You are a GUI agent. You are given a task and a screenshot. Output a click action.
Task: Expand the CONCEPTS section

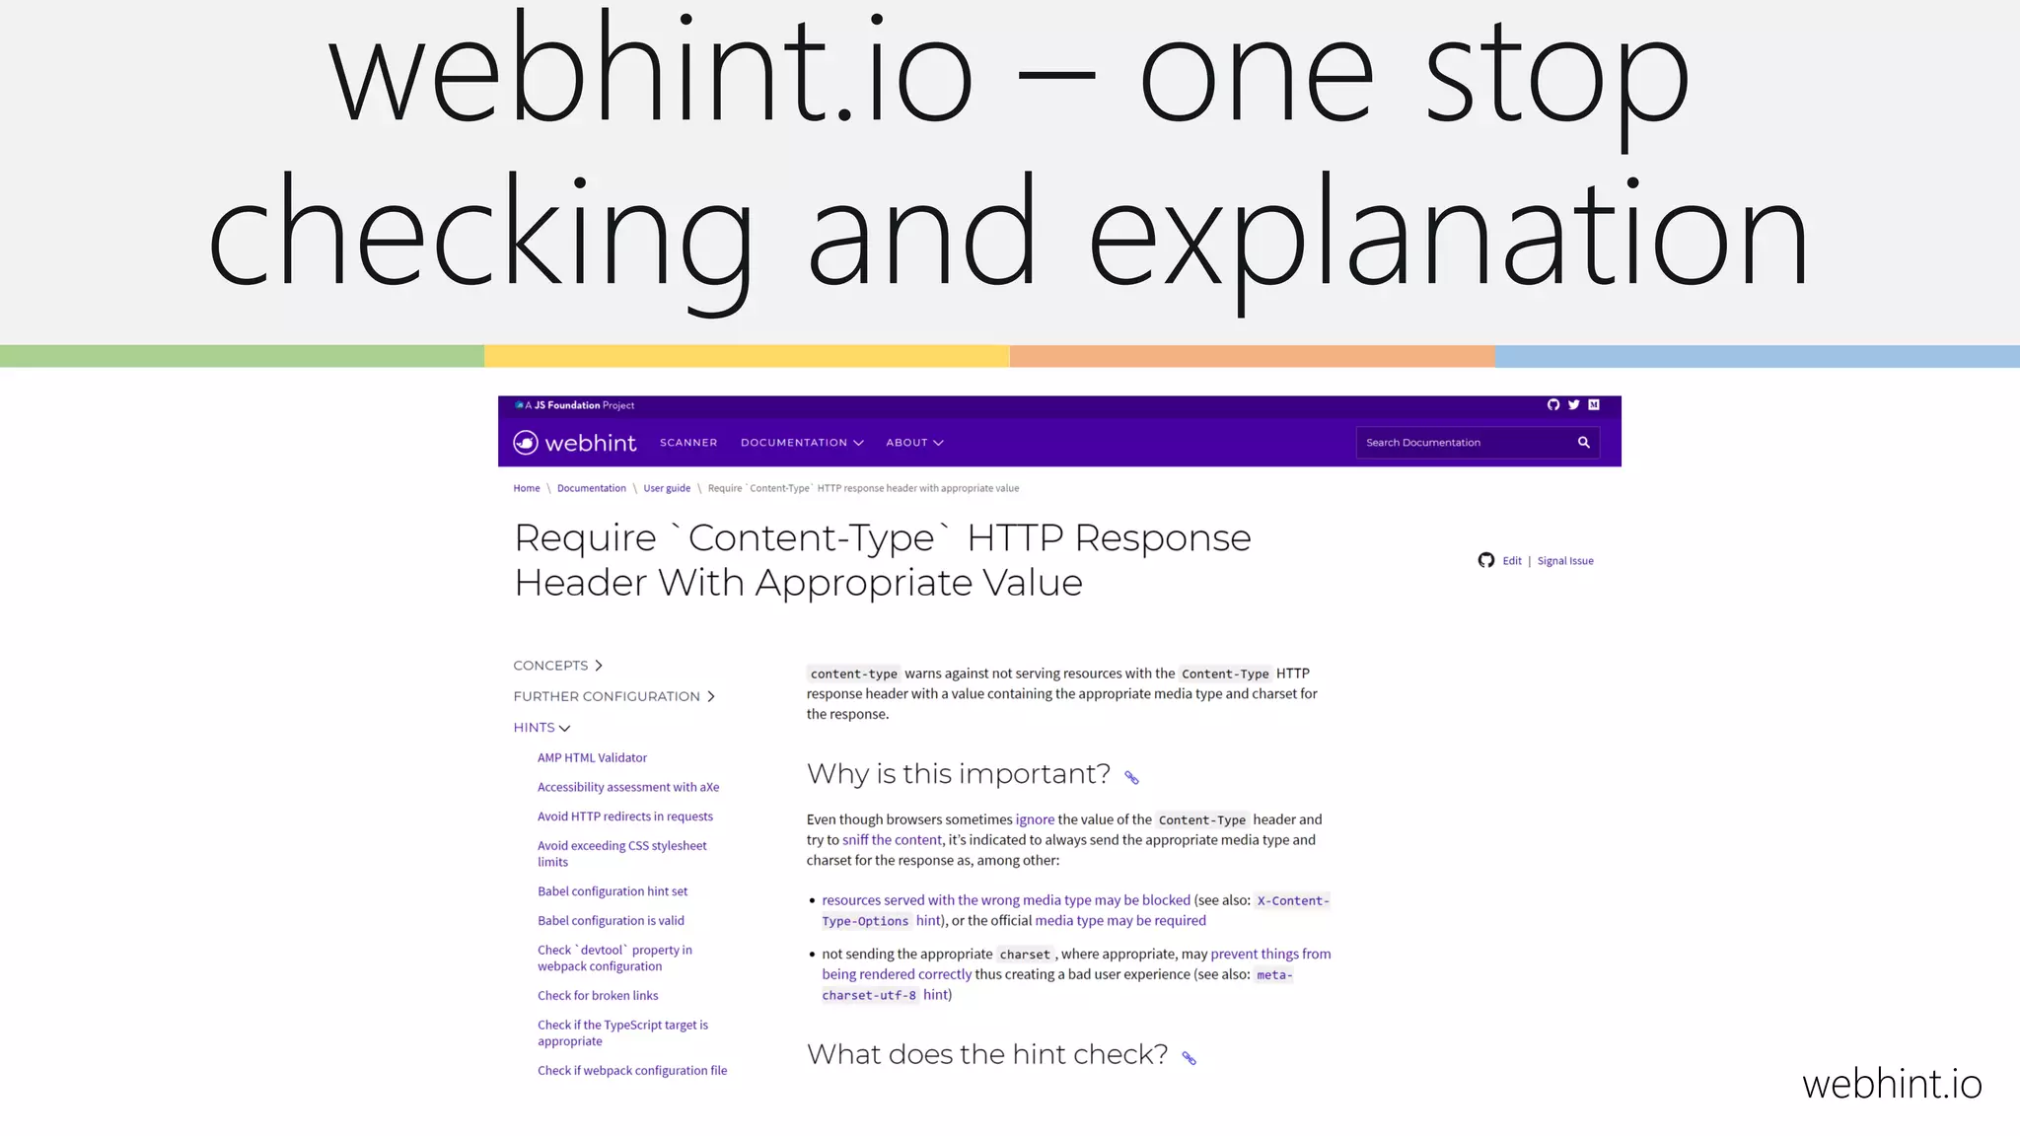557,666
